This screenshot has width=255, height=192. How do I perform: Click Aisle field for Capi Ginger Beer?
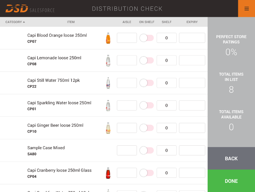tap(127, 128)
